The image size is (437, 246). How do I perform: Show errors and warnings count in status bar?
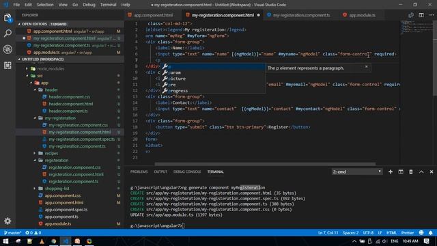click(33, 232)
